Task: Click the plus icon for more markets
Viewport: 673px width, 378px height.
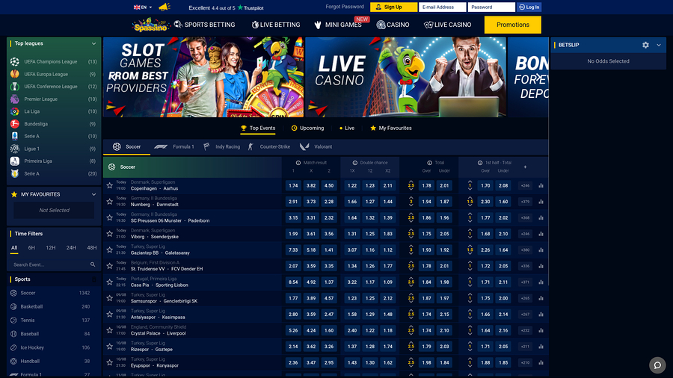Action: (525, 167)
